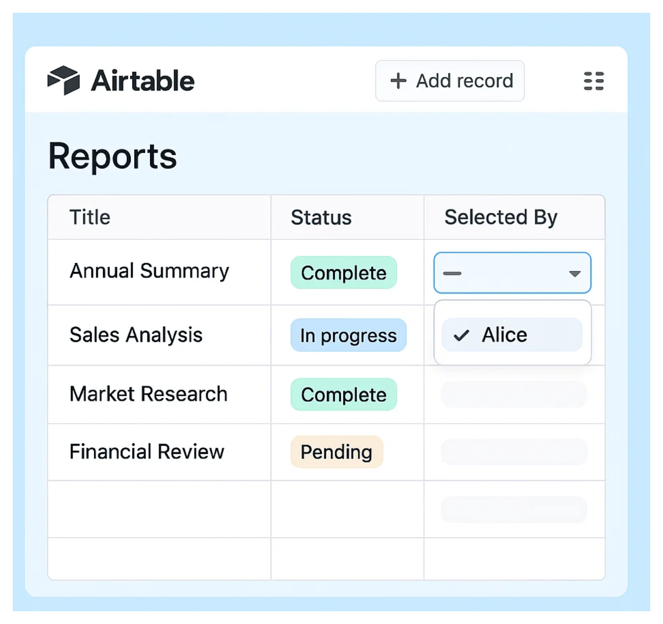Expand the Selected By dropdown arrow

coord(575,273)
